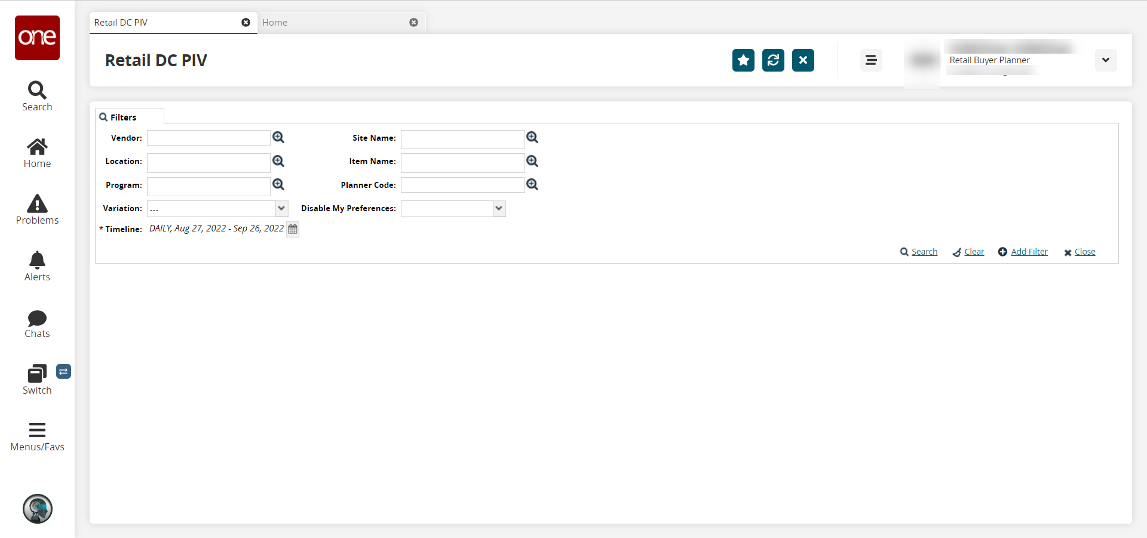1147x538 pixels.
Task: Open the Planner Code lookup magnifier
Action: click(x=532, y=185)
